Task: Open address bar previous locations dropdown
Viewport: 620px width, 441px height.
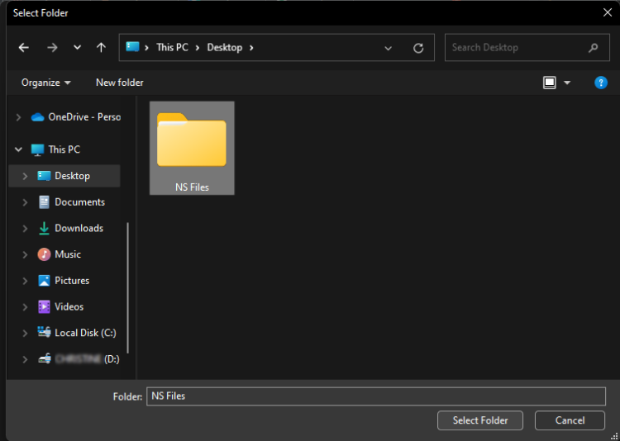Action: pyautogui.click(x=389, y=48)
